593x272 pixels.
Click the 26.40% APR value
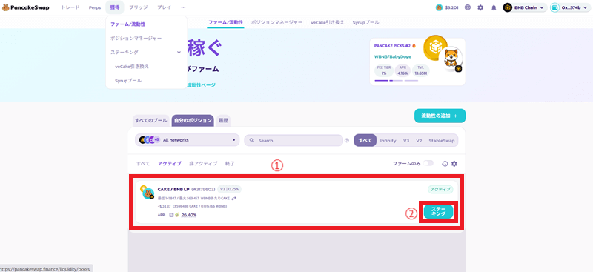coord(189,215)
